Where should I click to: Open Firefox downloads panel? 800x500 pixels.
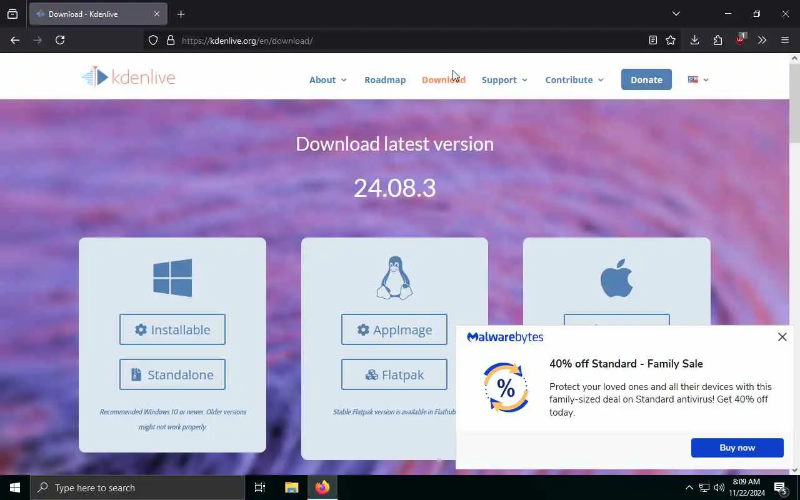pyautogui.click(x=694, y=40)
